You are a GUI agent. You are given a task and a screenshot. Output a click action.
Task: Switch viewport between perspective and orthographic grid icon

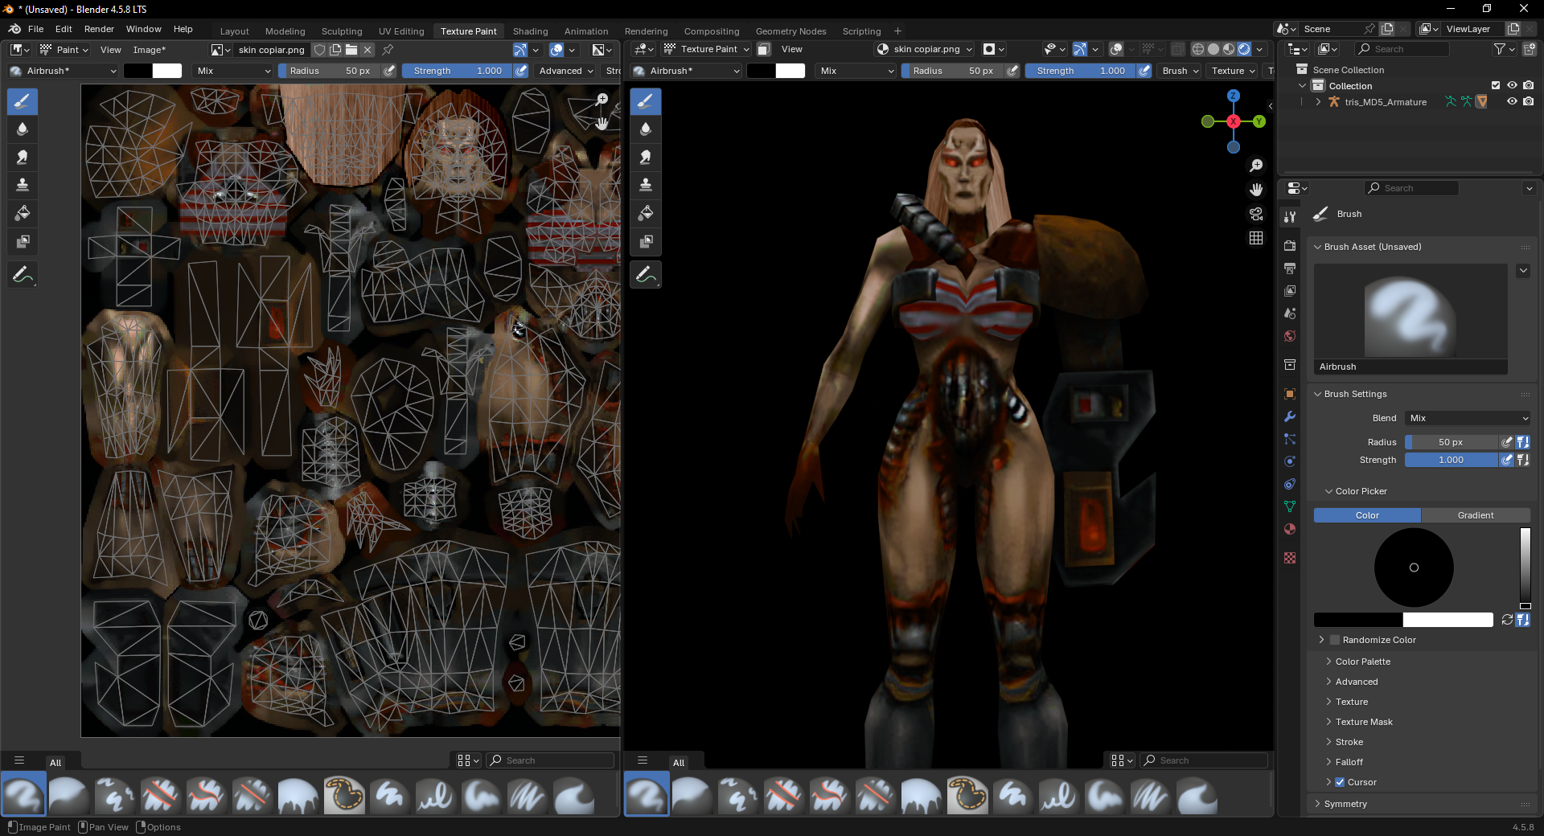[x=1255, y=238]
